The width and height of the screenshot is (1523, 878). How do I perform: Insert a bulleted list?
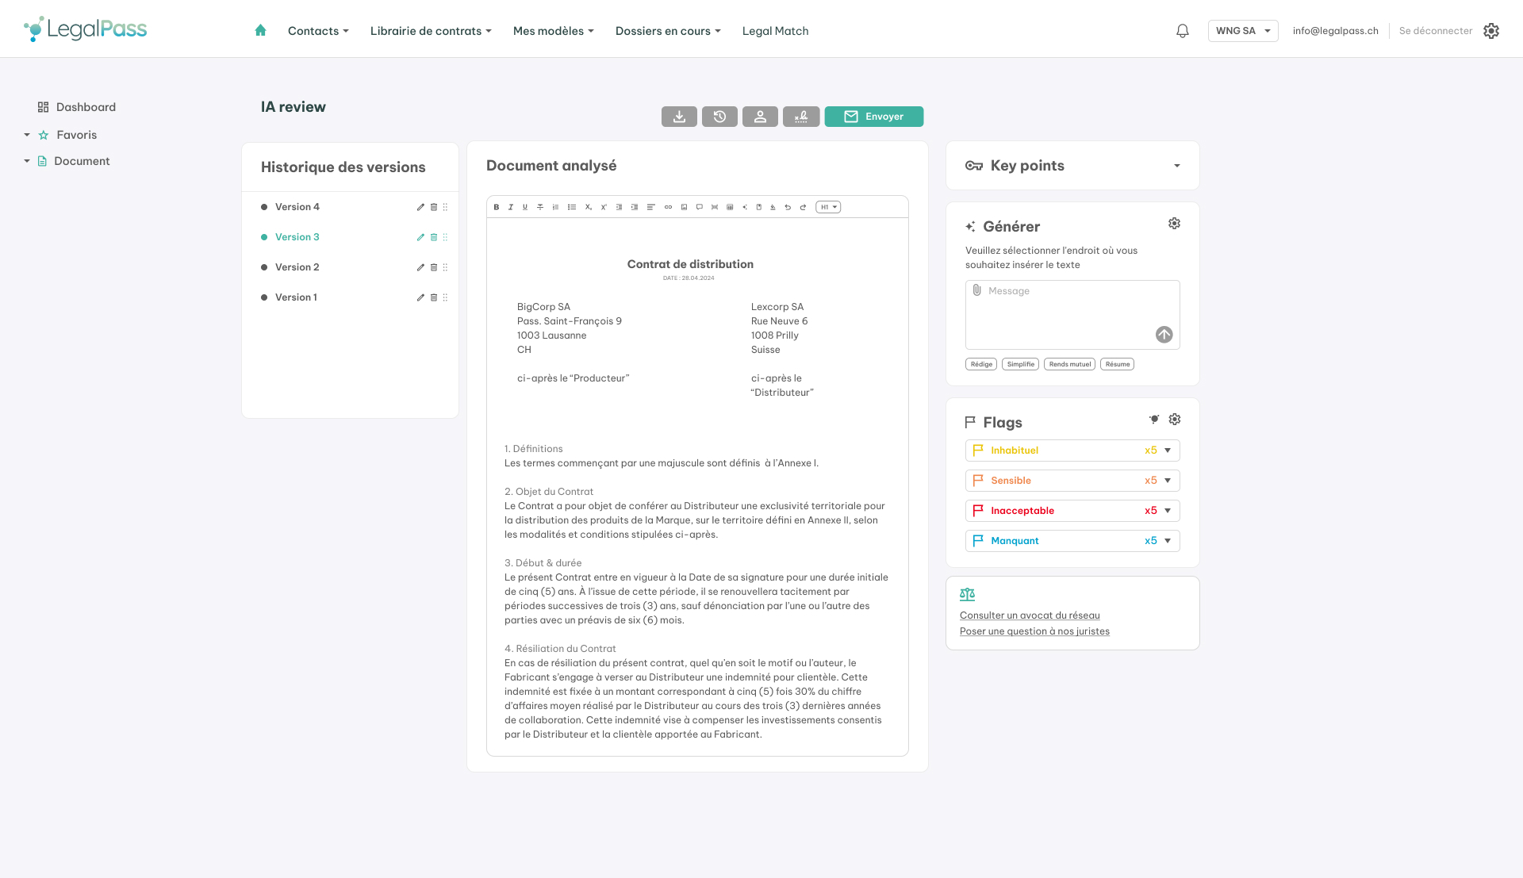(572, 207)
